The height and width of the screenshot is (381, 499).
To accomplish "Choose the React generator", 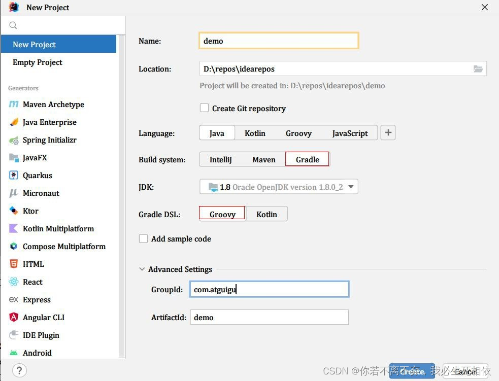I will [32, 282].
